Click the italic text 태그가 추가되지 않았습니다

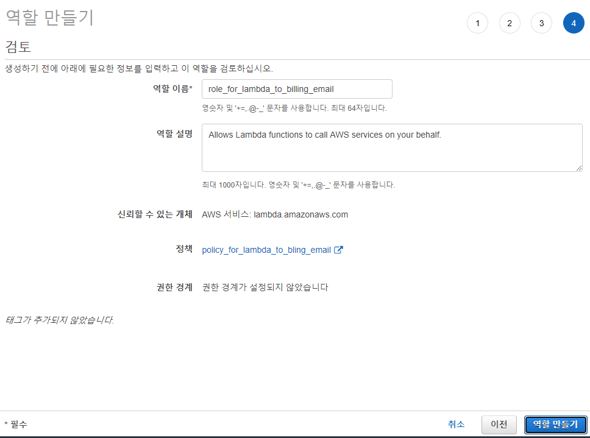click(60, 320)
